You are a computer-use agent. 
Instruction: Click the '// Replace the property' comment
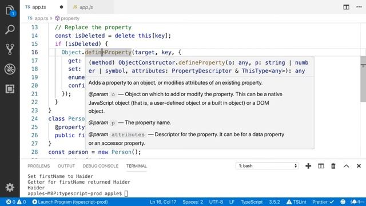pyautogui.click(x=93, y=27)
